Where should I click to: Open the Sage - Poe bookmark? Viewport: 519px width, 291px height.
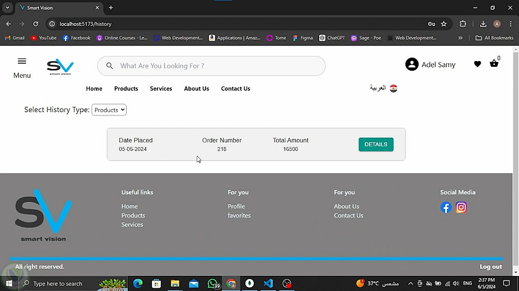[366, 38]
